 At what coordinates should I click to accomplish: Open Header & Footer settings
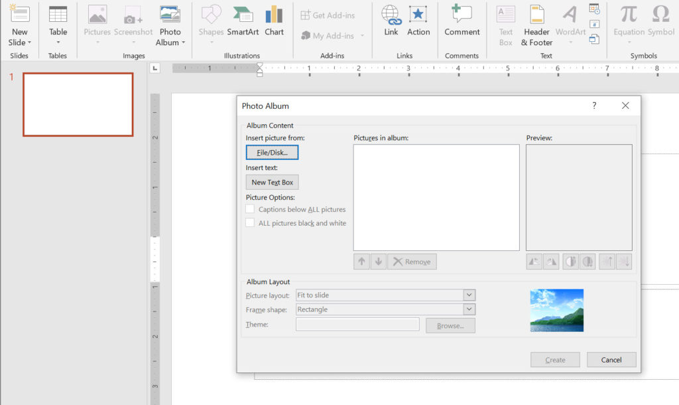tap(536, 25)
